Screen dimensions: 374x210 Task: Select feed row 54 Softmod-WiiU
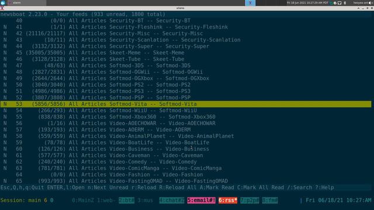186,110
